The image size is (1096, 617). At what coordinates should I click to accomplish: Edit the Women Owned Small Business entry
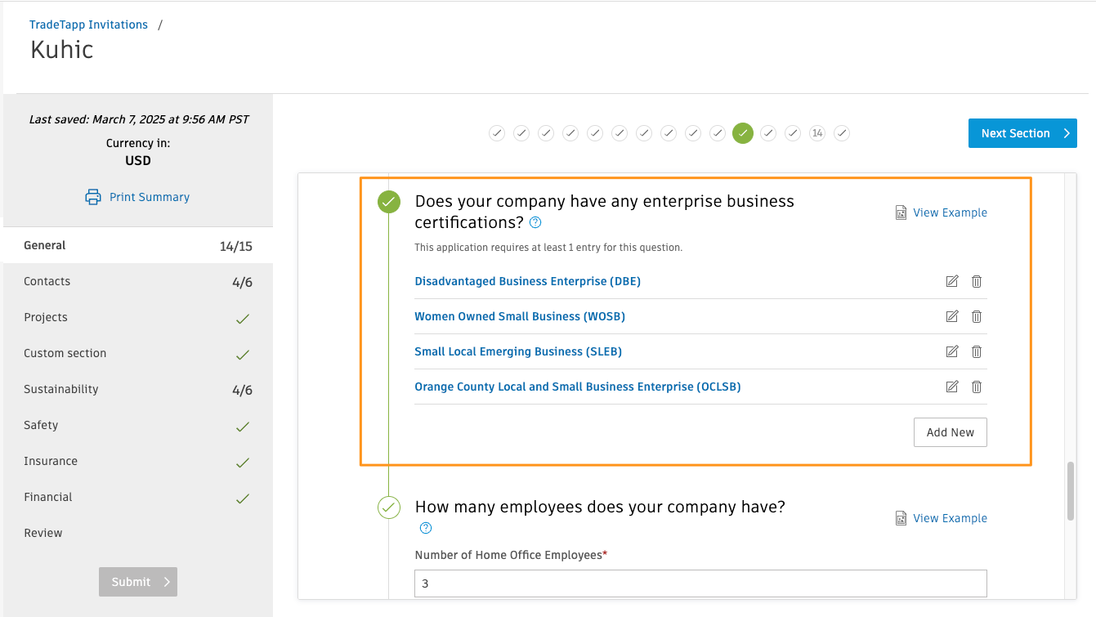coord(951,316)
